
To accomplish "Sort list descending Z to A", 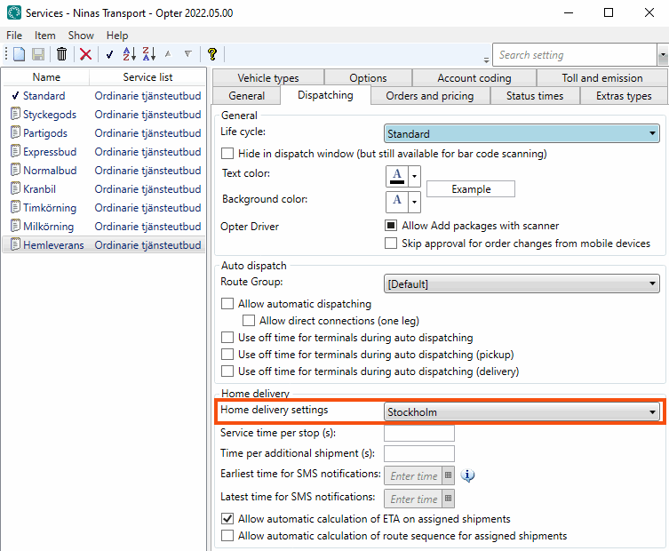I will tap(148, 55).
